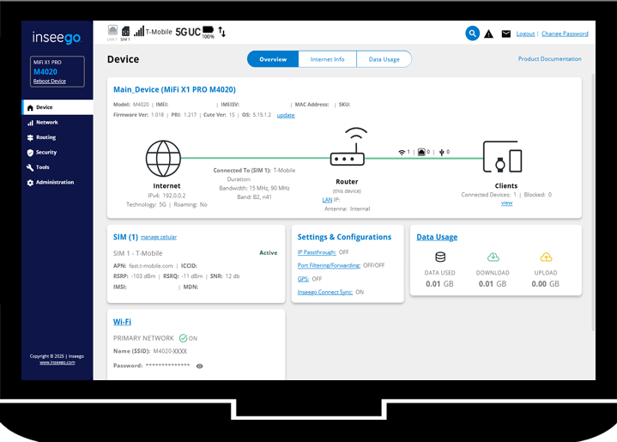Open the Administration sidebar menu
617x442 pixels.
tap(57, 182)
